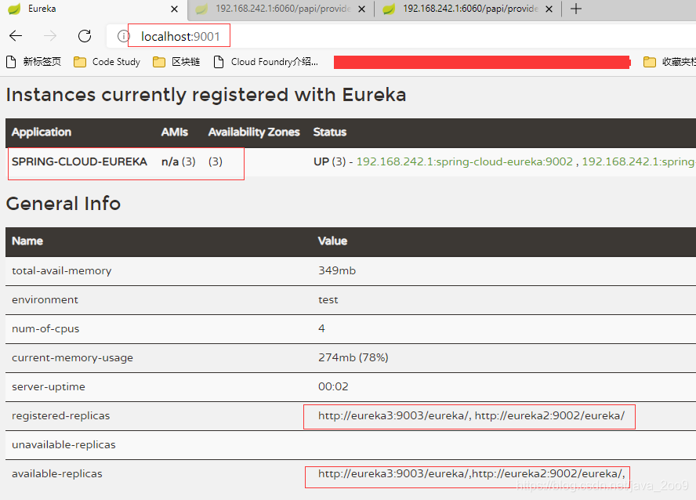
Task: View site information icon in address bar
Action: click(x=123, y=36)
